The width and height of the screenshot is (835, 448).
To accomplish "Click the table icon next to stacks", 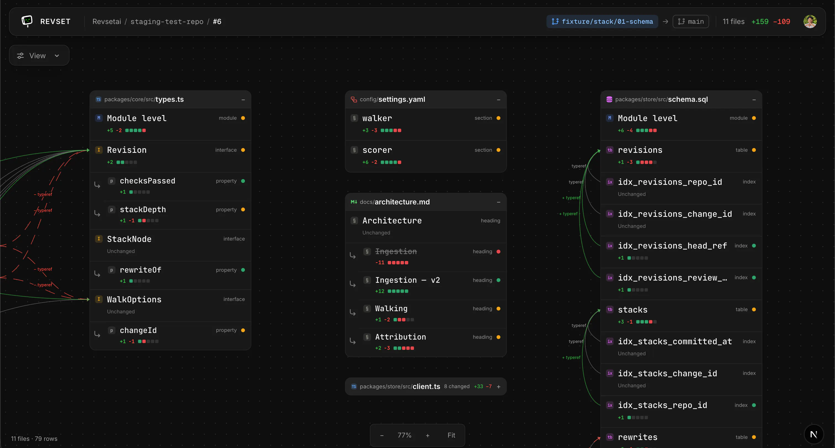I will pyautogui.click(x=610, y=310).
